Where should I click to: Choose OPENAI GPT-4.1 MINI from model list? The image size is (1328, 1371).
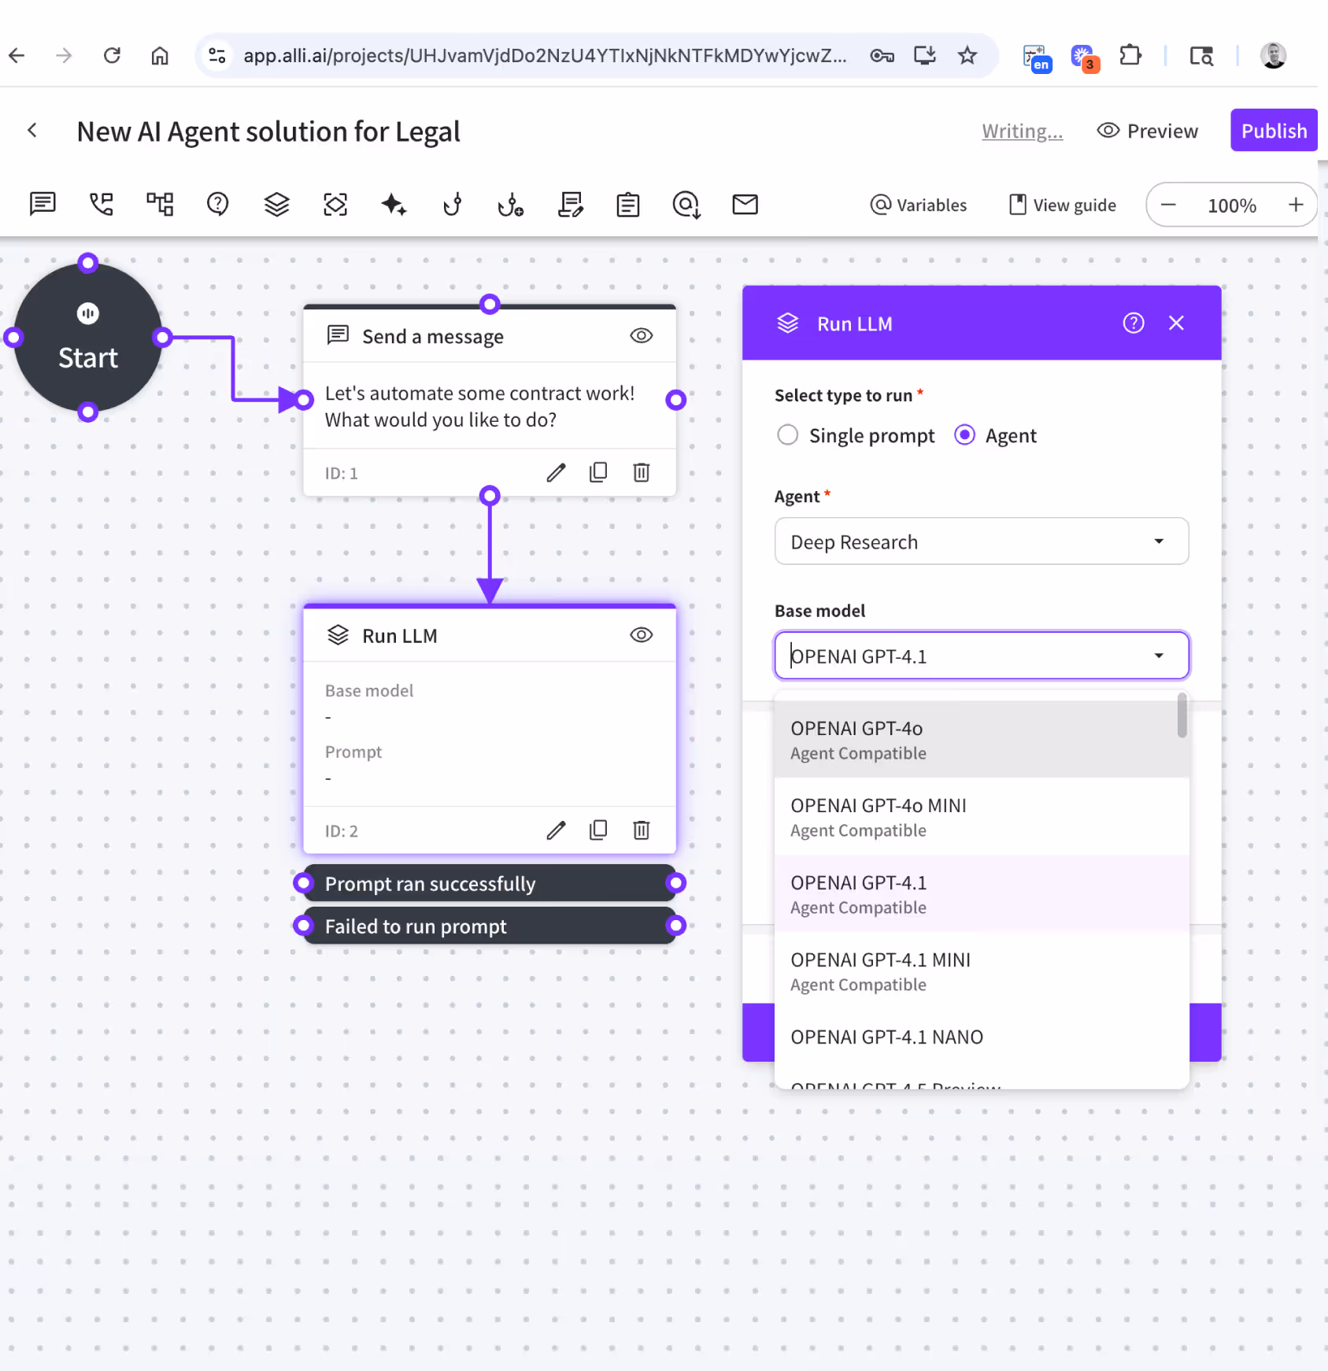tap(981, 971)
